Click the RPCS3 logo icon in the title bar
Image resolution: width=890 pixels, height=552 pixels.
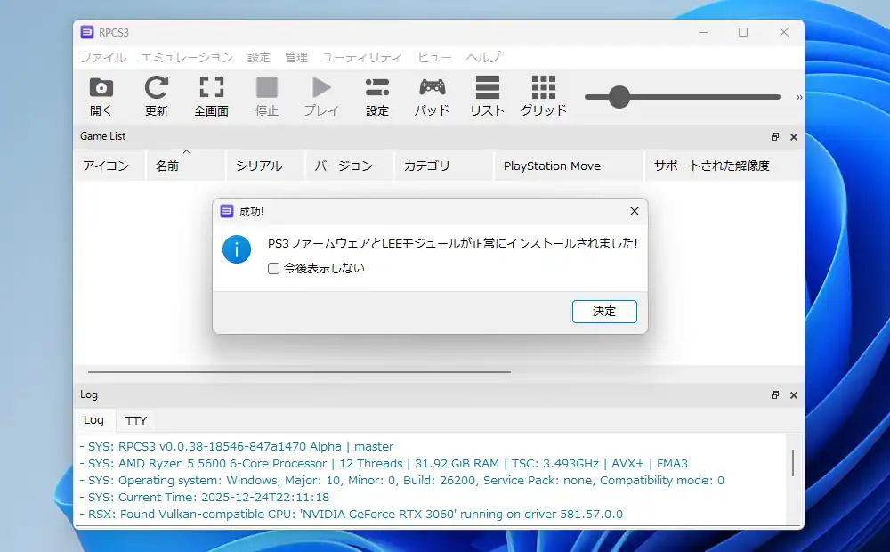click(x=87, y=32)
